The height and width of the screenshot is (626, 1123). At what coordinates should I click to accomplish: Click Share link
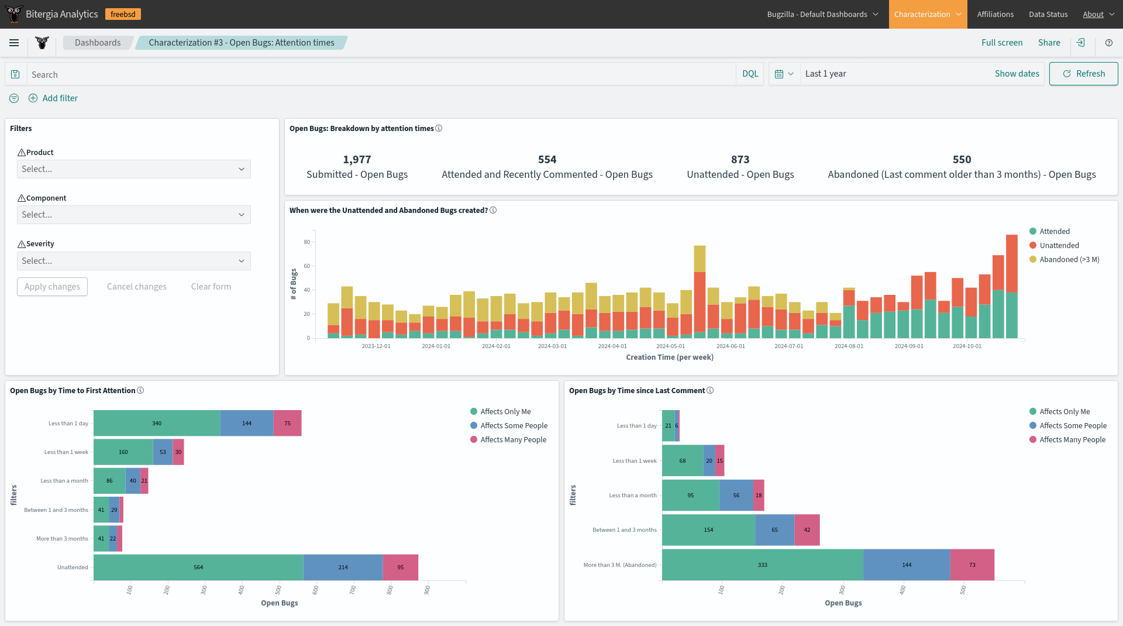click(x=1049, y=43)
